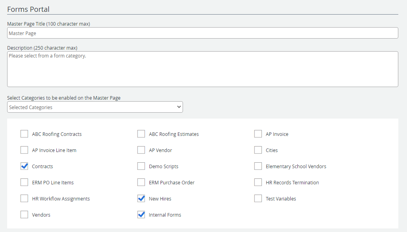The image size is (407, 232).
Task: Open the Selected Categories dropdown
Action: click(x=95, y=107)
